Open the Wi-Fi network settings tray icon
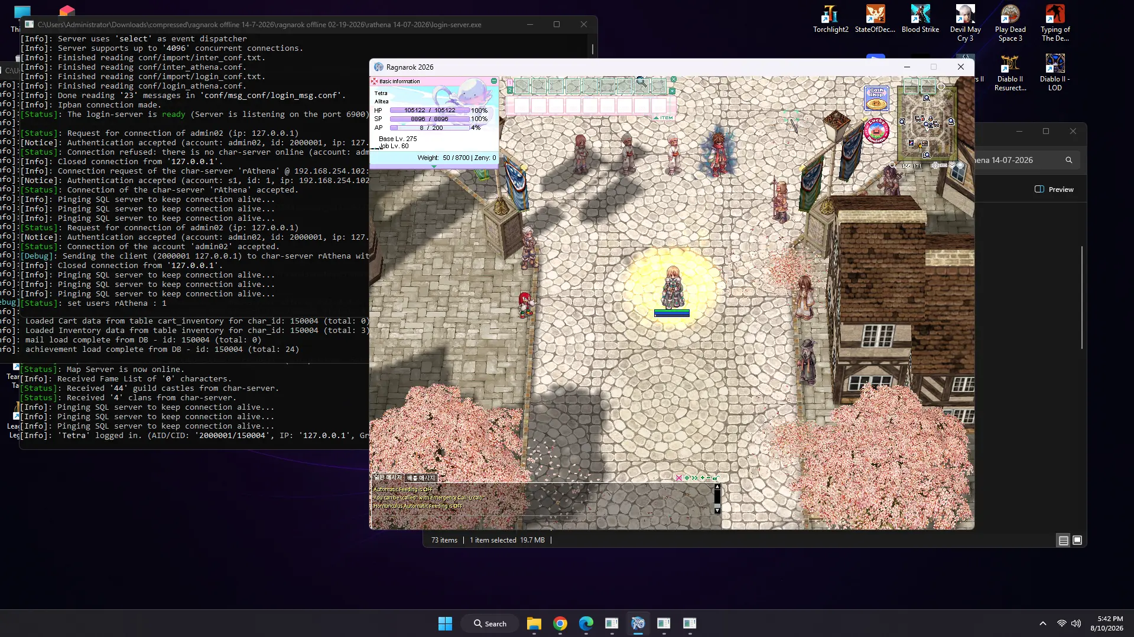Screen dimensions: 1134x637 1062,623
